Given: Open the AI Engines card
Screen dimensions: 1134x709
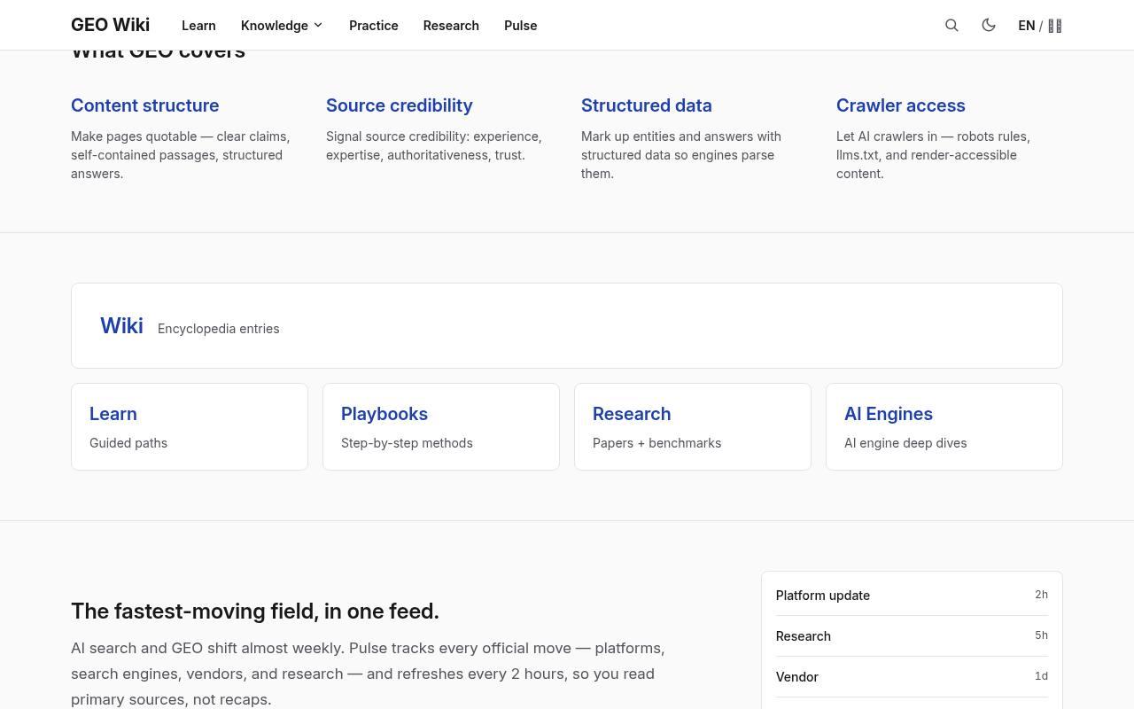Looking at the screenshot, I should pos(944,426).
